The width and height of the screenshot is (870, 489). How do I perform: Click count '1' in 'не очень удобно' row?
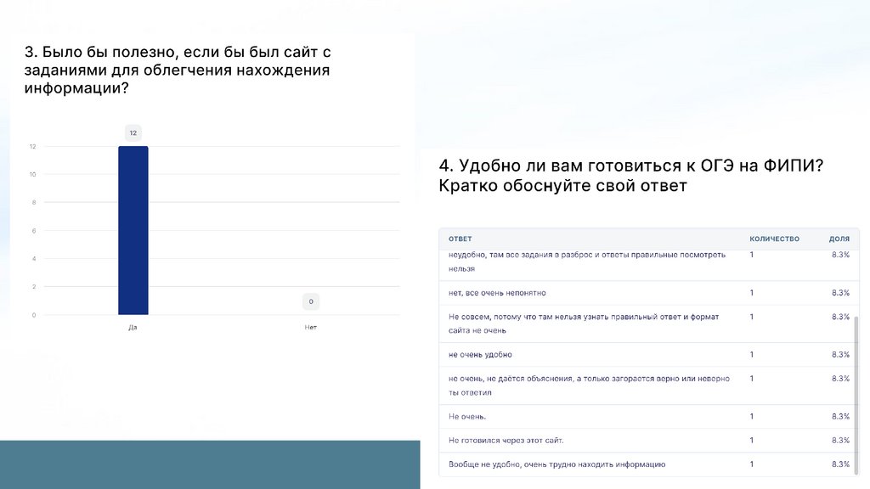(752, 354)
